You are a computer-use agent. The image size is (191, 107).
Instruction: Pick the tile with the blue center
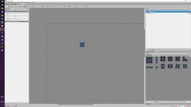(x=149, y=60)
